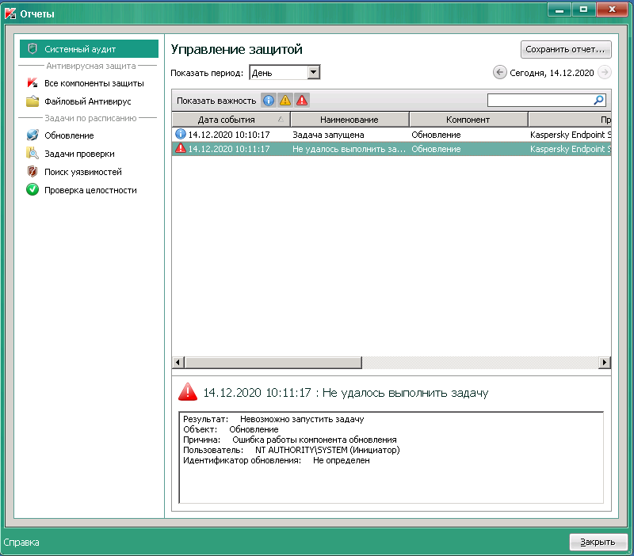The image size is (634, 556).
Task: Click the System Audit shield icon
Action: coord(32,49)
